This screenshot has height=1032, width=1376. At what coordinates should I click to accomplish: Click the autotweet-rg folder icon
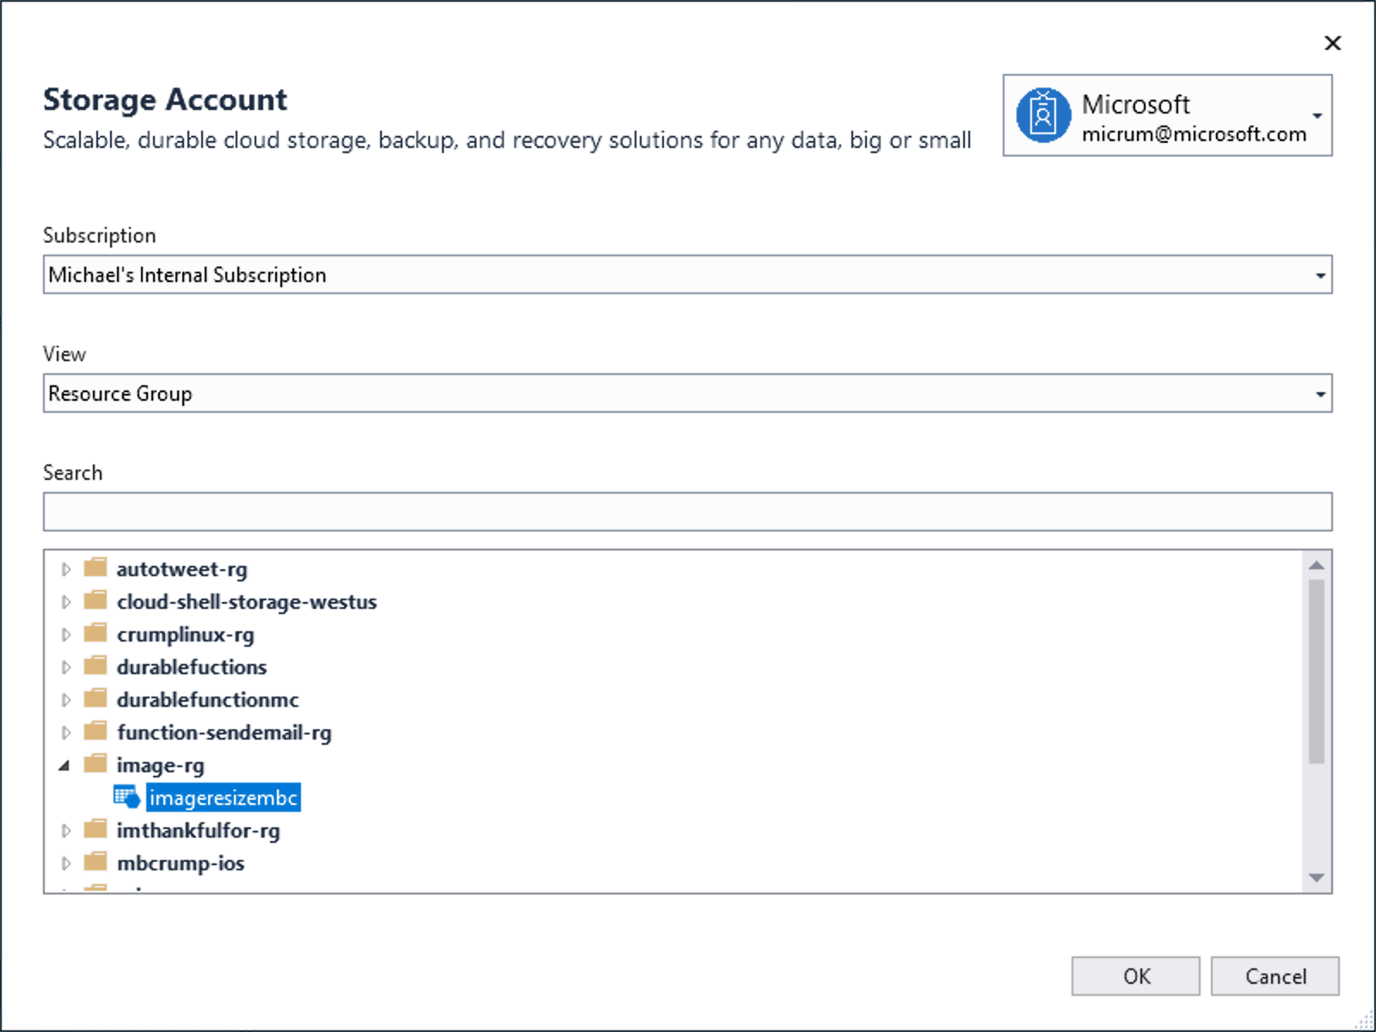tap(95, 568)
